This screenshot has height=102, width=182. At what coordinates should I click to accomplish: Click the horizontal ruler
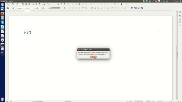click(90, 11)
